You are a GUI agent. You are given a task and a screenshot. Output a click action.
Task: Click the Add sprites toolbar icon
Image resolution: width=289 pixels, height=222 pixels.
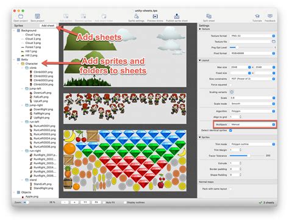click(66, 16)
